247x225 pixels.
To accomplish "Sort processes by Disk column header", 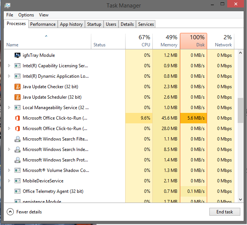I will click(x=193, y=41).
